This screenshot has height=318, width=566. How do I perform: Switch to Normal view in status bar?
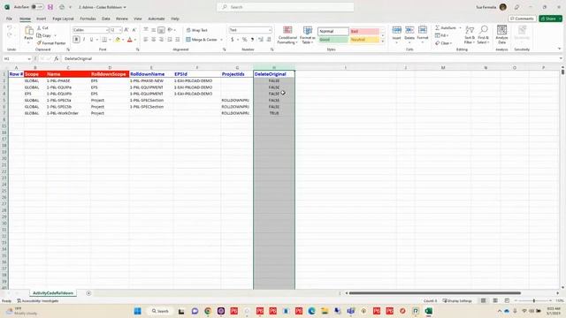(x=483, y=300)
